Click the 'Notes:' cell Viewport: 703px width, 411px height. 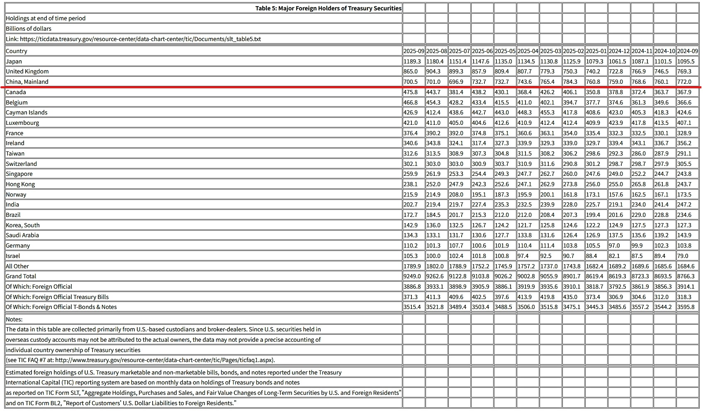click(x=14, y=319)
